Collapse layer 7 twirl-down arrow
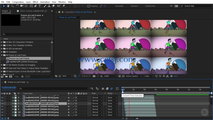The height and width of the screenshot is (120, 213). 13,103
